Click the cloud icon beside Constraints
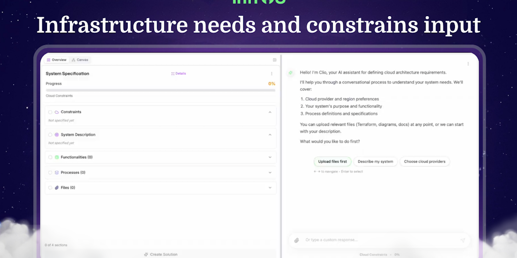 point(57,112)
